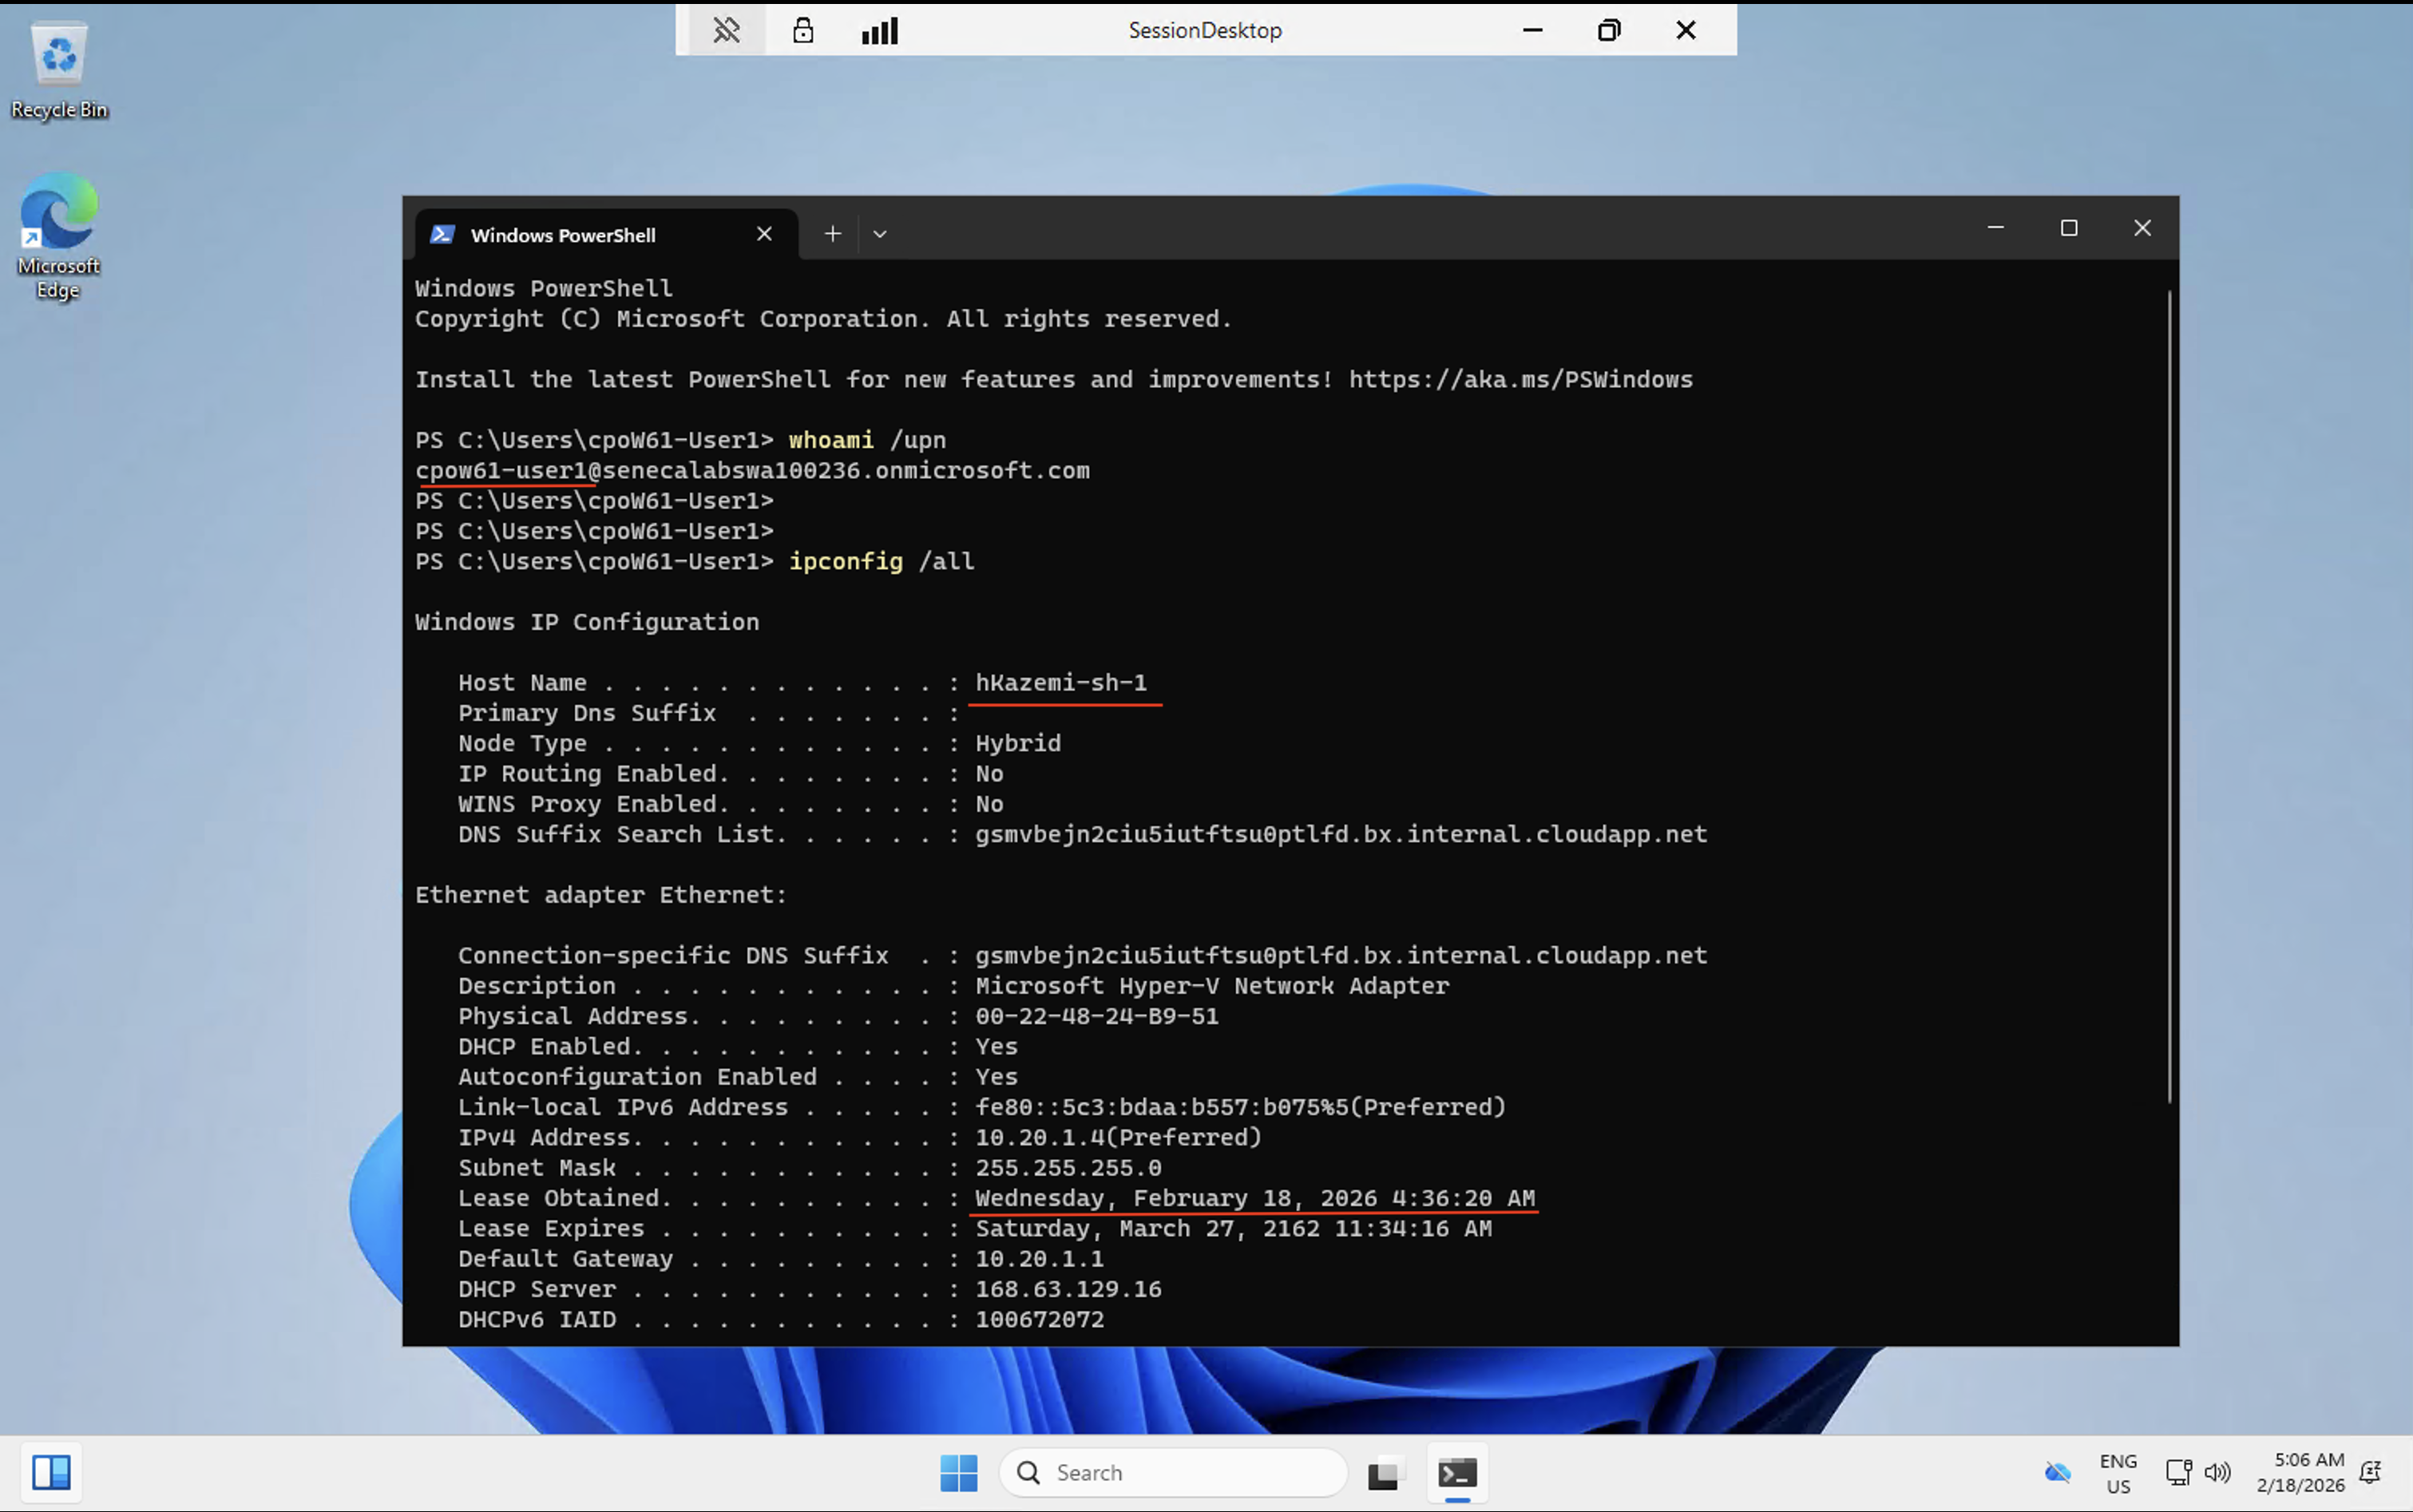Screen dimensions: 2413x1512
Task: Open the Widgets panel in taskbar
Action: 51,1473
